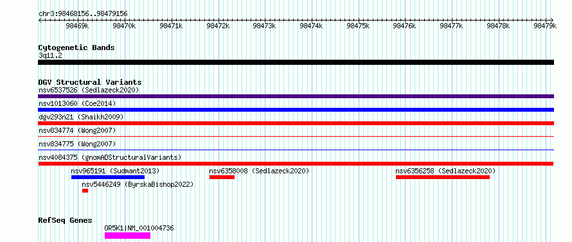The height and width of the screenshot is (242, 572).
Task: Select the nsv1013060 (Coe2014) blue variant bar
Action: click(296, 110)
